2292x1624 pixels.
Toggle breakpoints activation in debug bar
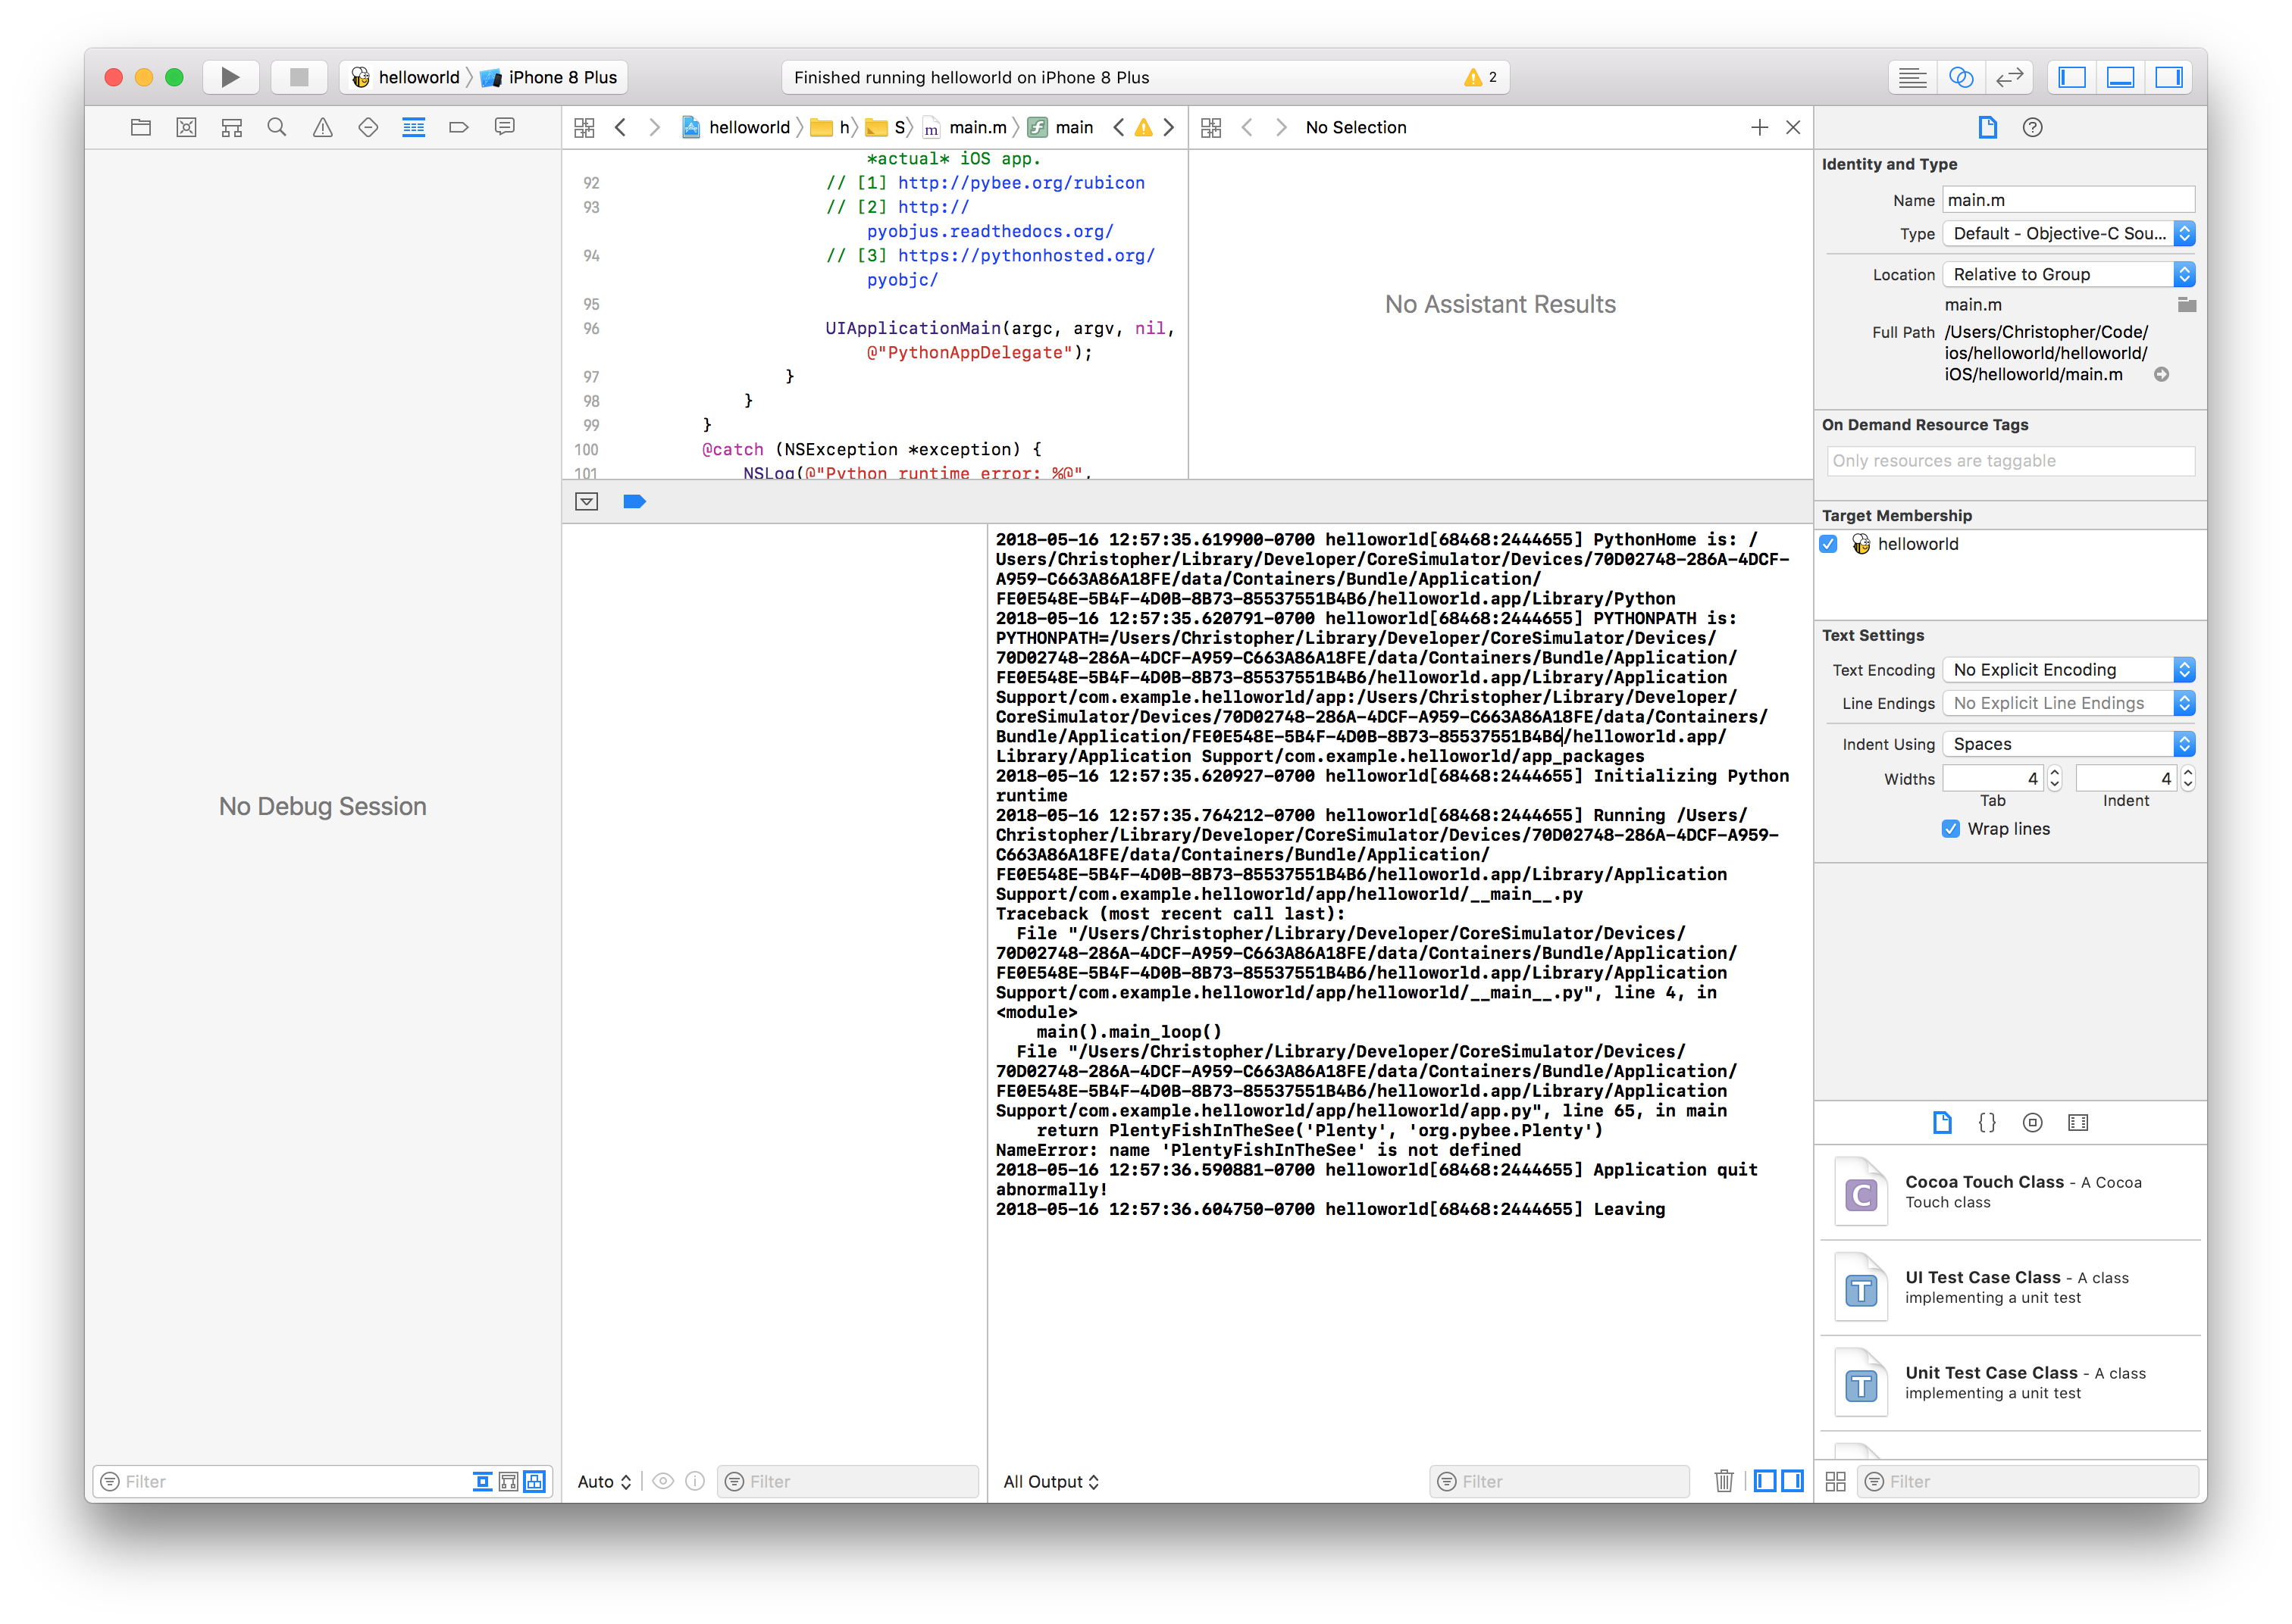634,501
